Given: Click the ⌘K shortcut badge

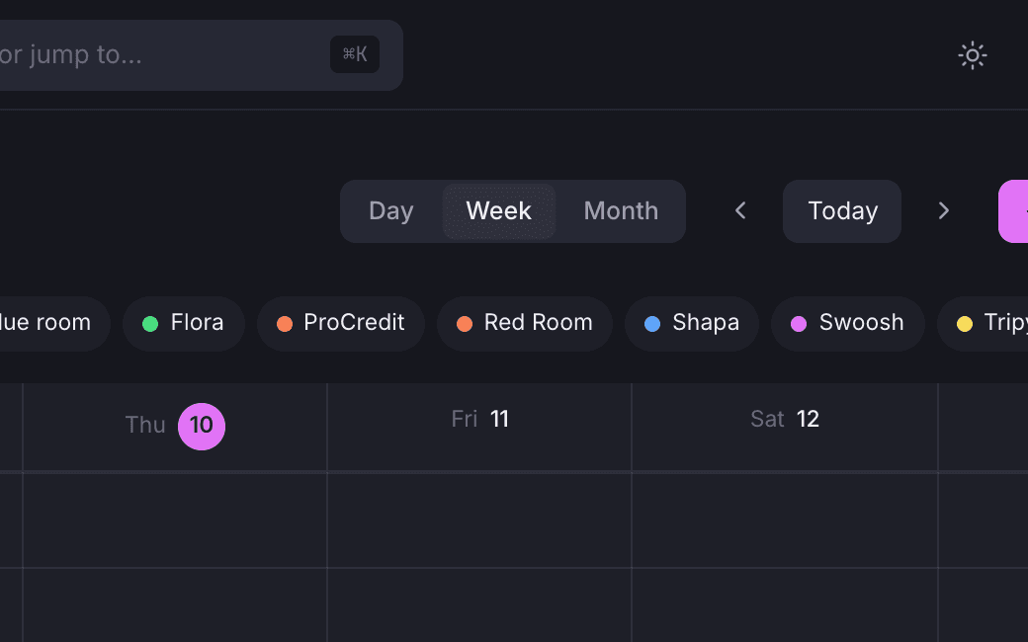Looking at the screenshot, I should point(355,53).
